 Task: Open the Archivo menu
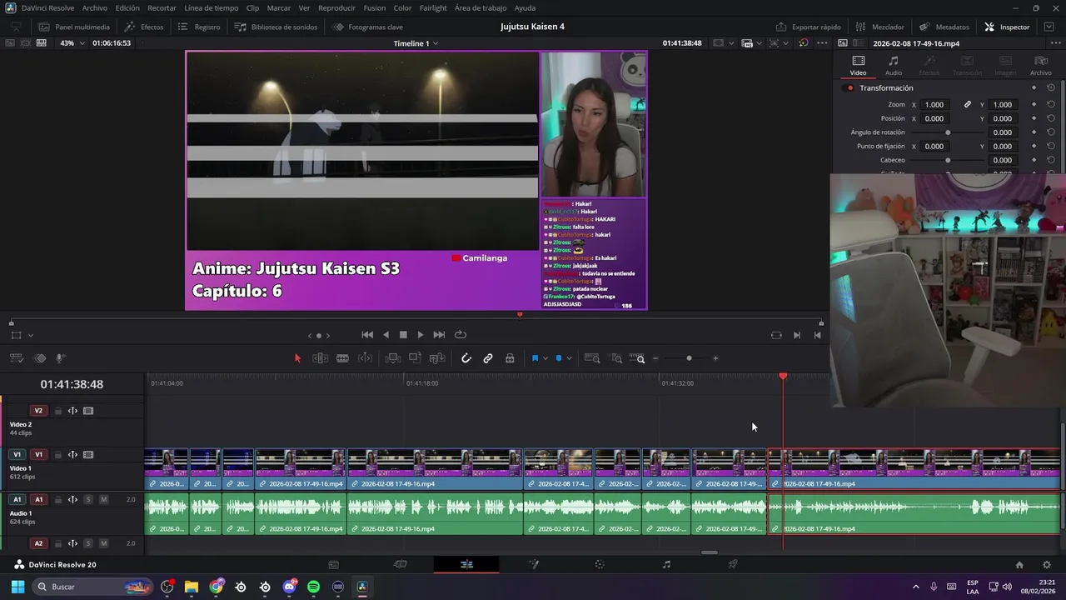(94, 7)
